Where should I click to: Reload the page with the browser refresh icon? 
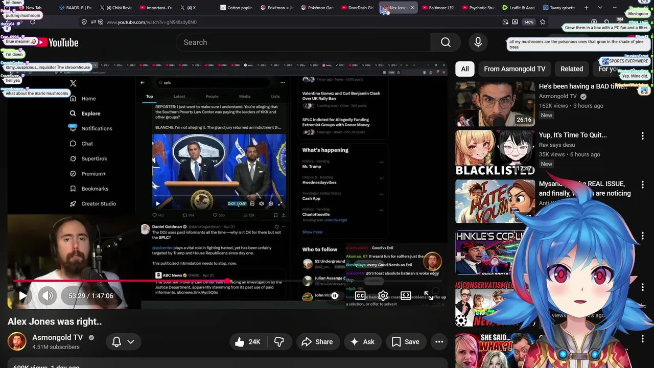click(x=33, y=22)
